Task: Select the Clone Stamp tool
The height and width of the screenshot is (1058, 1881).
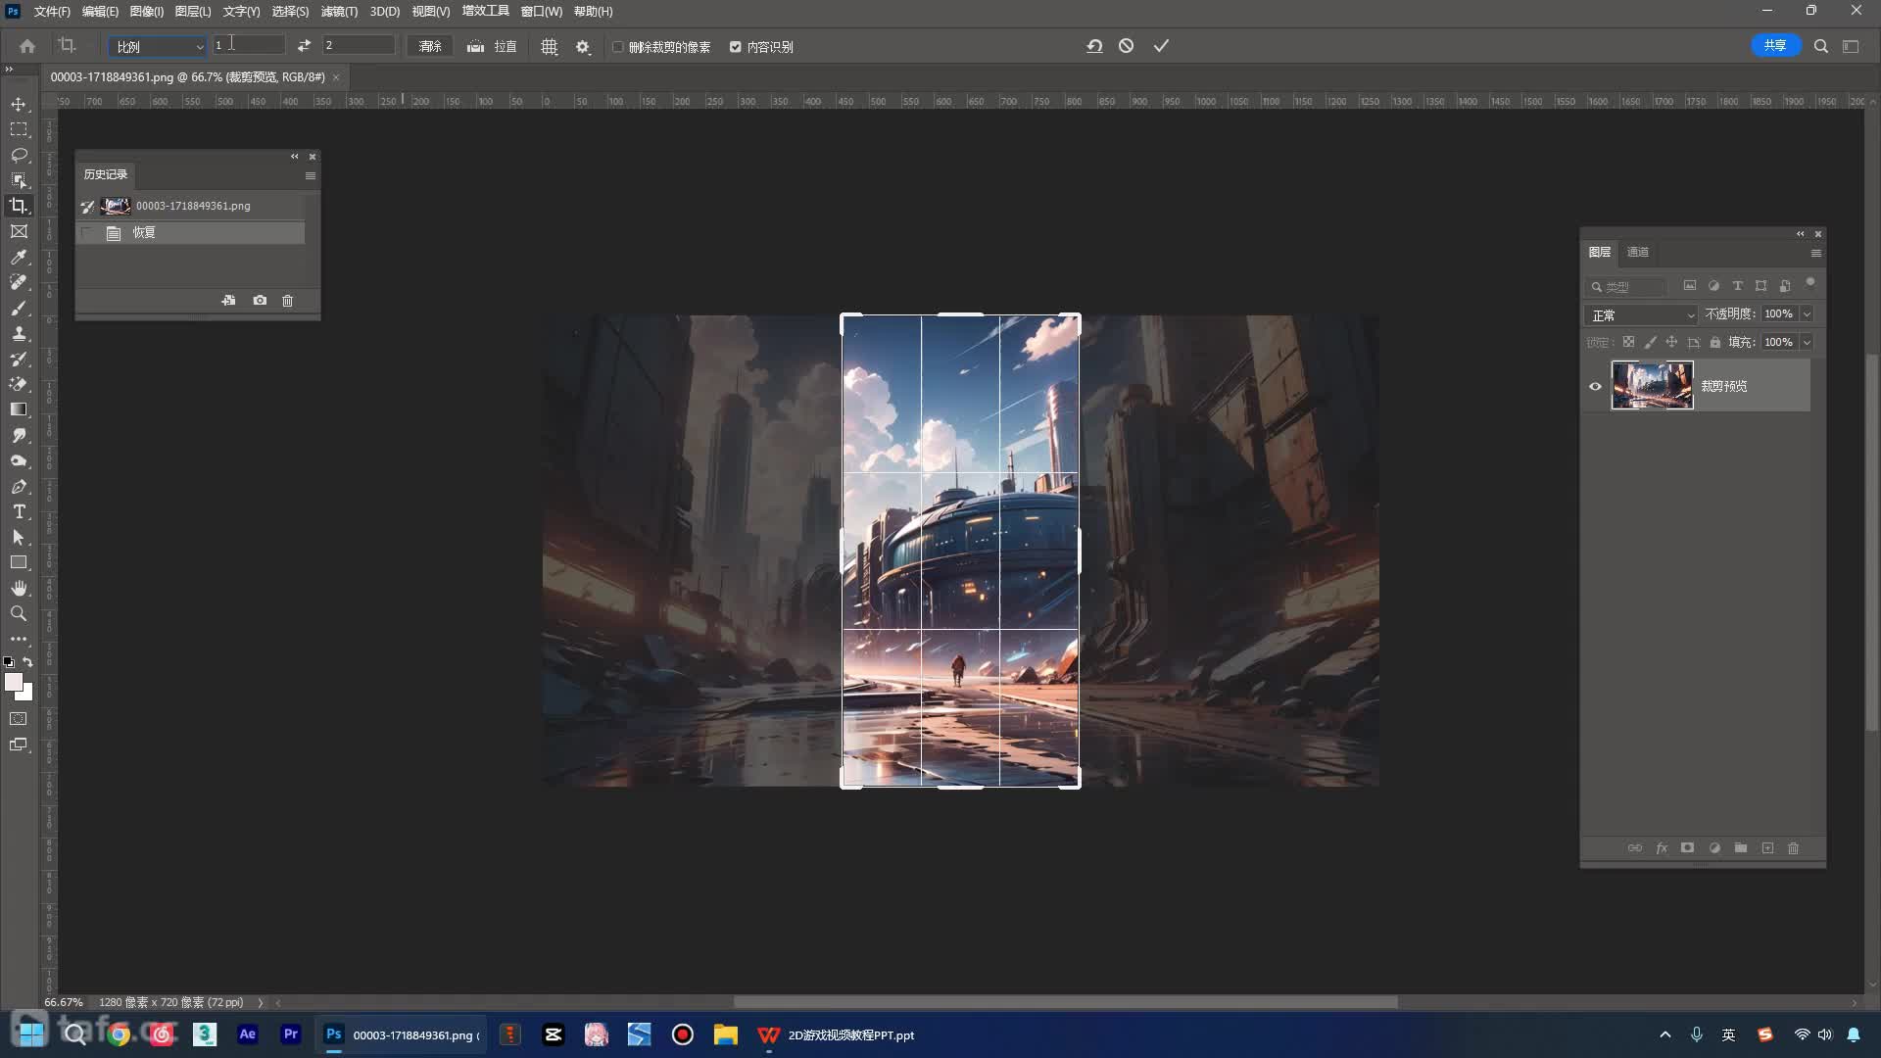Action: pyautogui.click(x=19, y=333)
